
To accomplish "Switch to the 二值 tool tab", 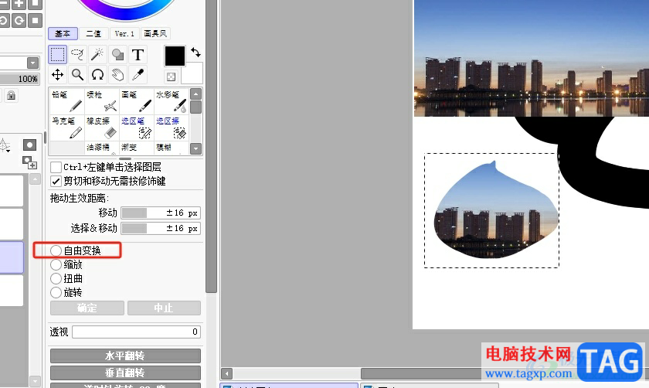I will pos(93,33).
